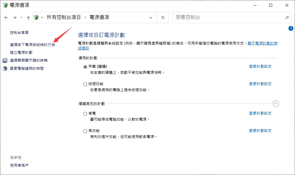Viewport: 295px width, 175px height.
Task: Change plan settings for 高效能
Action: click(x=260, y=130)
